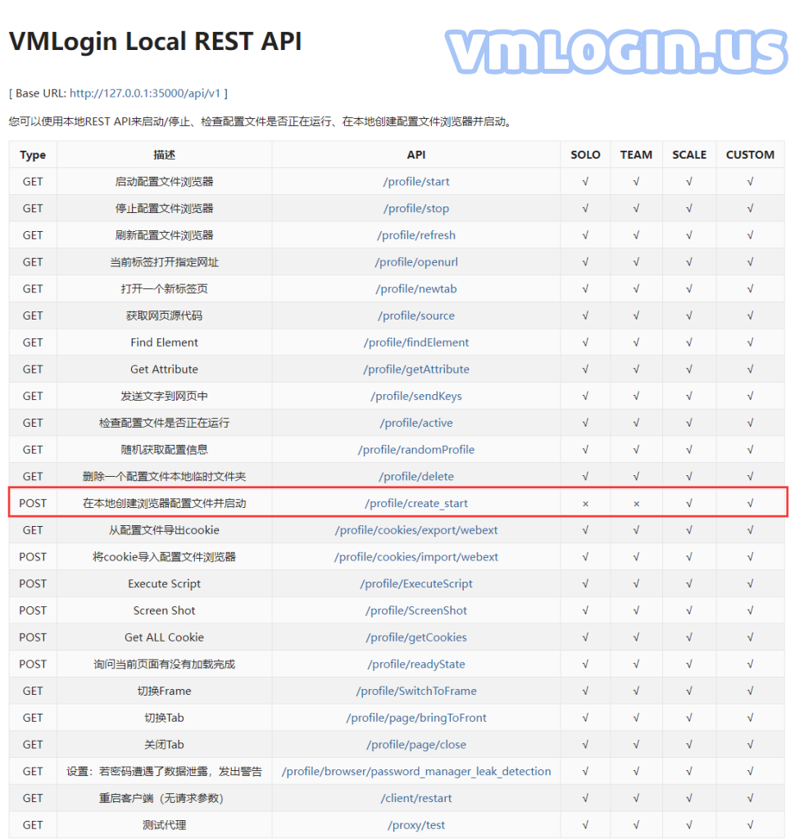Open the /profile/ExecuteScript API link
Viewport: 795px width, 839px height.
pyautogui.click(x=416, y=583)
